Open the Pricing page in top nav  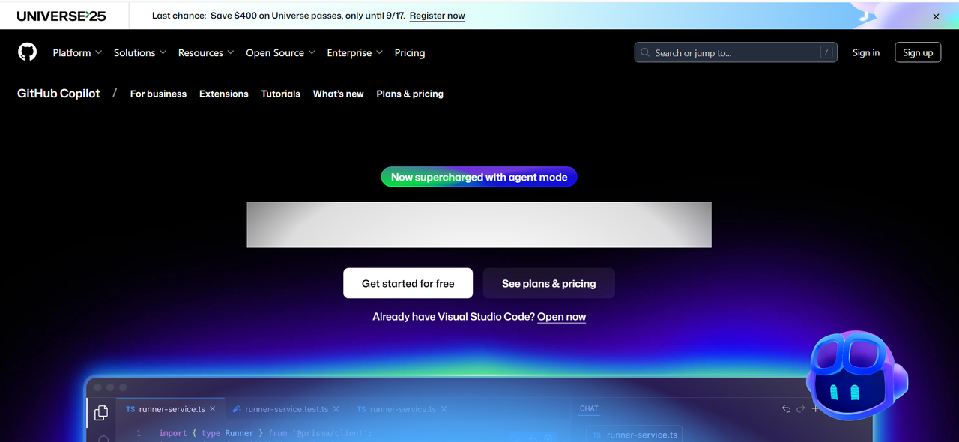pyautogui.click(x=410, y=52)
